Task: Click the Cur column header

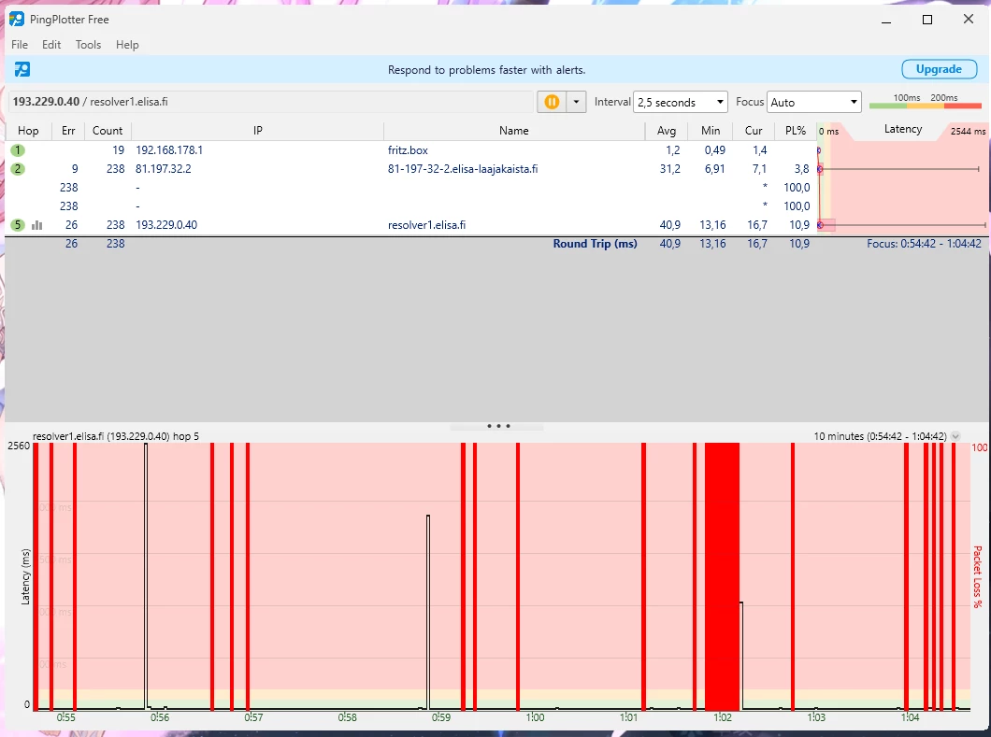Action: pyautogui.click(x=754, y=131)
